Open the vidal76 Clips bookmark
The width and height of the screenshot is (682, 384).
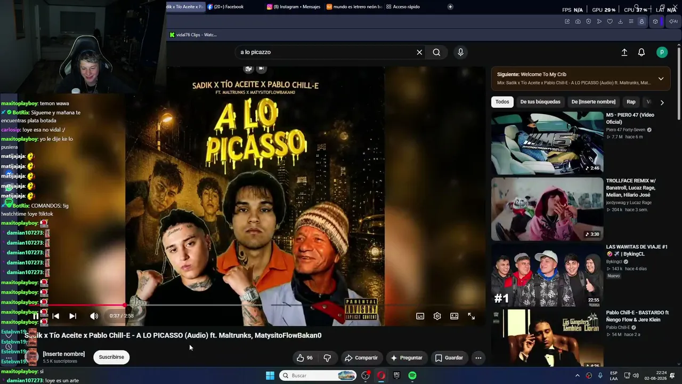(x=193, y=35)
